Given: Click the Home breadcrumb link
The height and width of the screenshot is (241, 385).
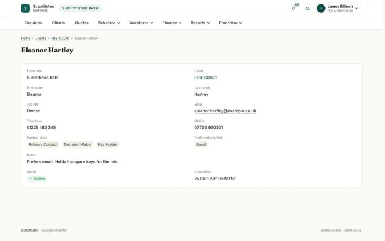Looking at the screenshot, I should point(25,39).
